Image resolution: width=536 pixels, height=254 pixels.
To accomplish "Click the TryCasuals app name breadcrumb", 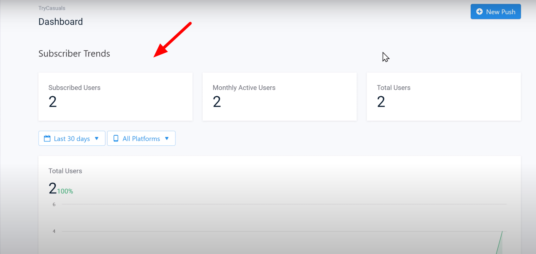I will 52,8.
